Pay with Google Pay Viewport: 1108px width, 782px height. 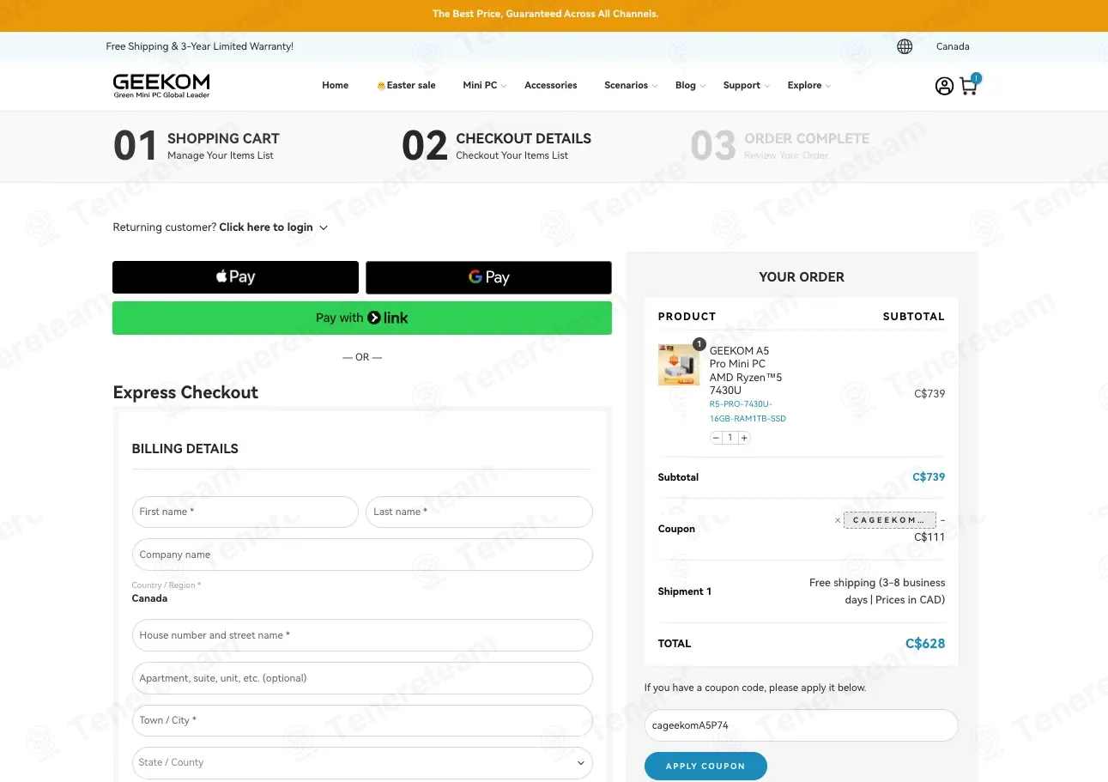[488, 277]
